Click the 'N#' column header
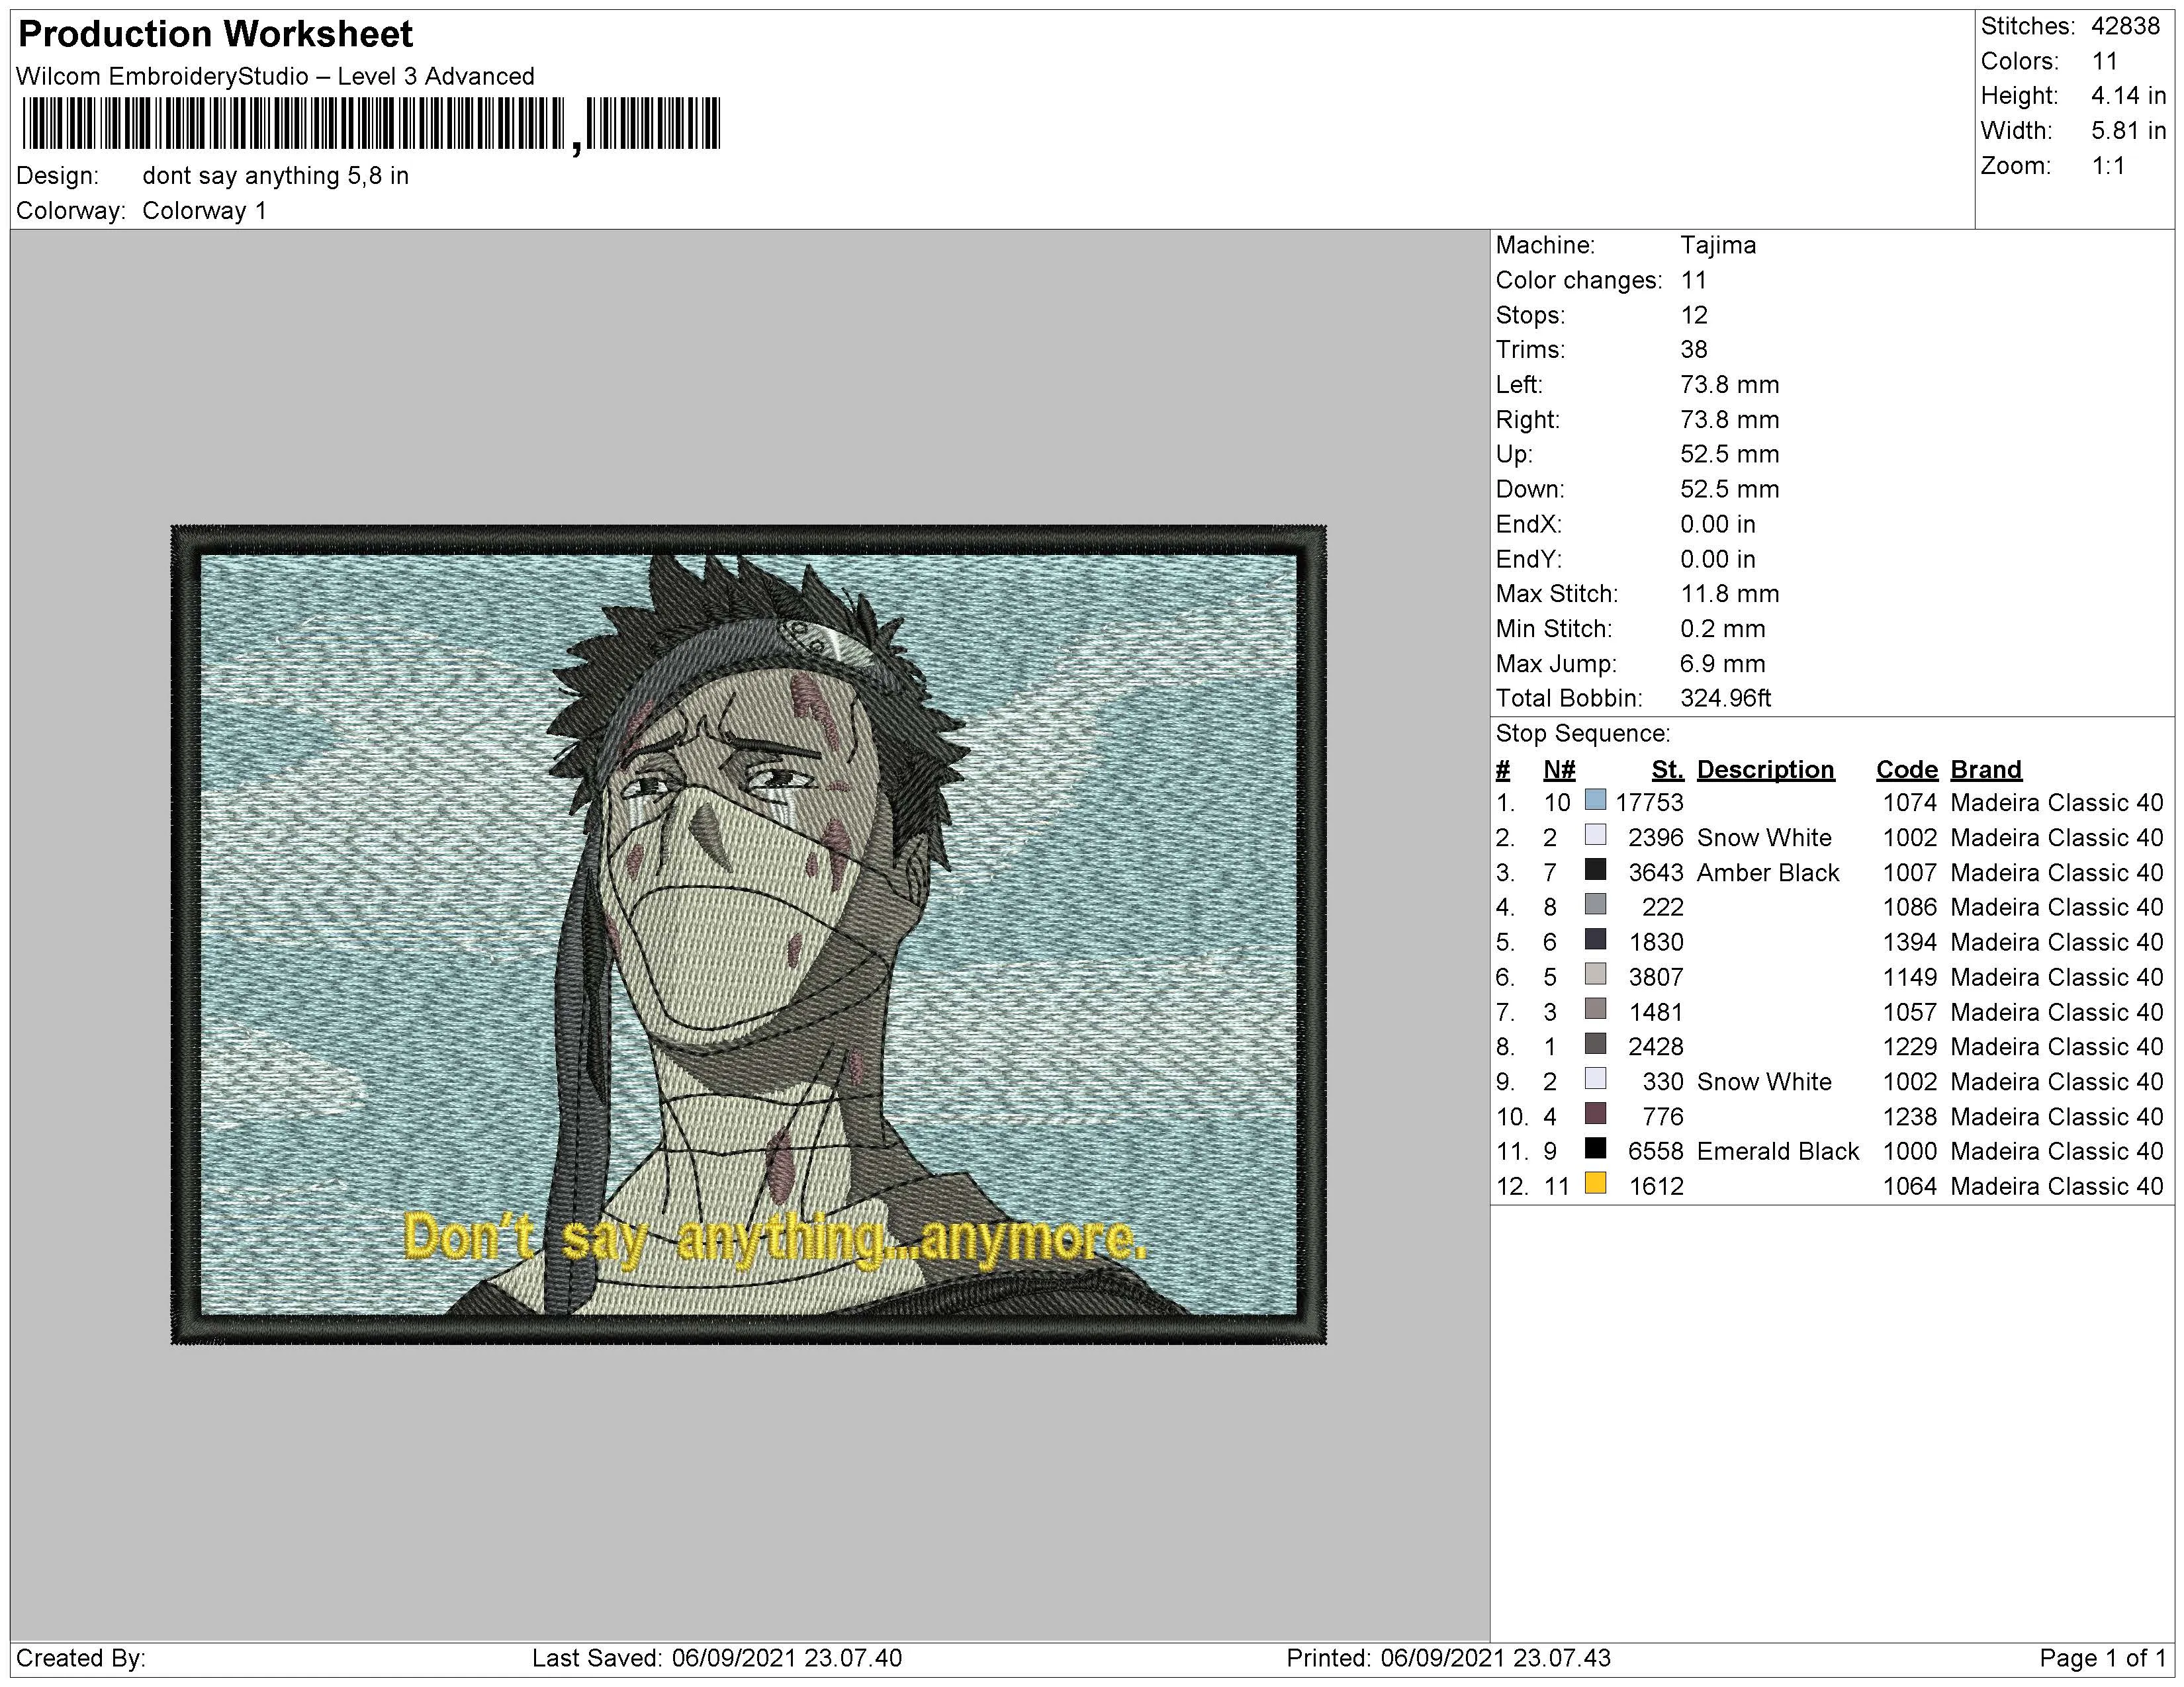Screen dimensions: 2184x1687 [x=1559, y=769]
